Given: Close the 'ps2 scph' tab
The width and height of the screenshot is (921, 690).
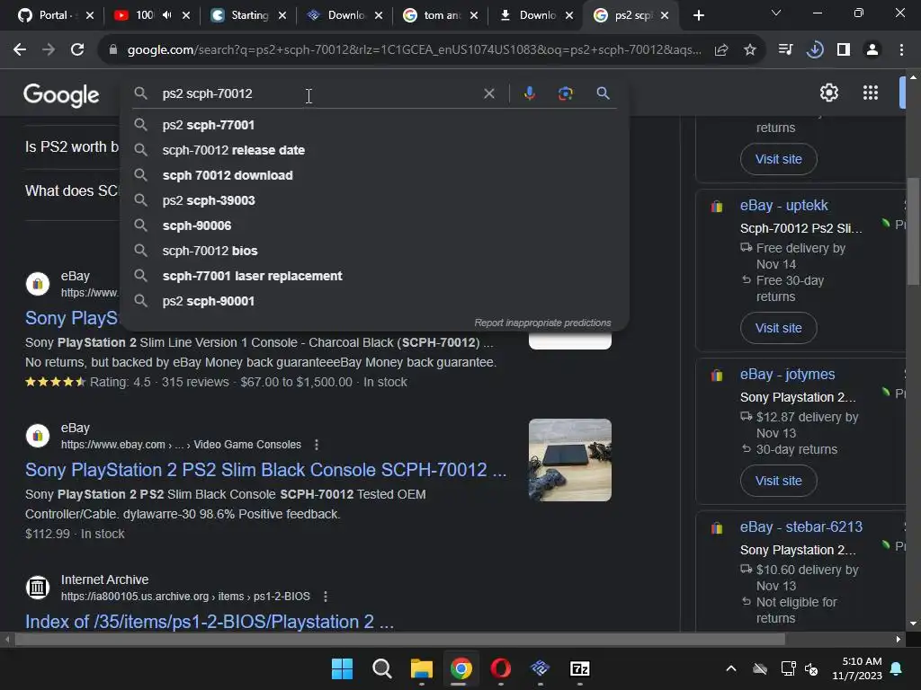Looking at the screenshot, I should (665, 16).
